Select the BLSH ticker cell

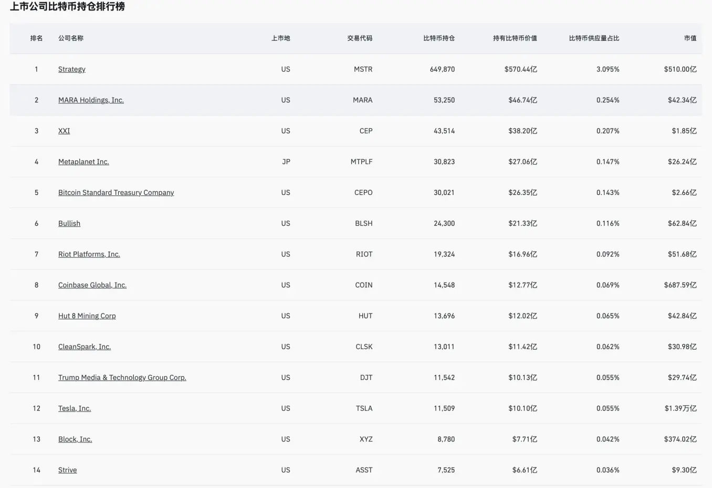coord(364,223)
